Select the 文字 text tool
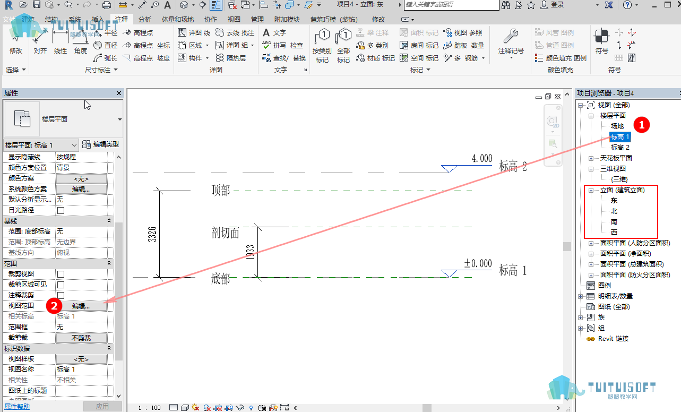Screen dimensions: 681x412 (274, 32)
